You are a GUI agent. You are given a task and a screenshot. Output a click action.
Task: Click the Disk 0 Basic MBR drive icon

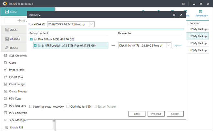[x=35, y=39]
